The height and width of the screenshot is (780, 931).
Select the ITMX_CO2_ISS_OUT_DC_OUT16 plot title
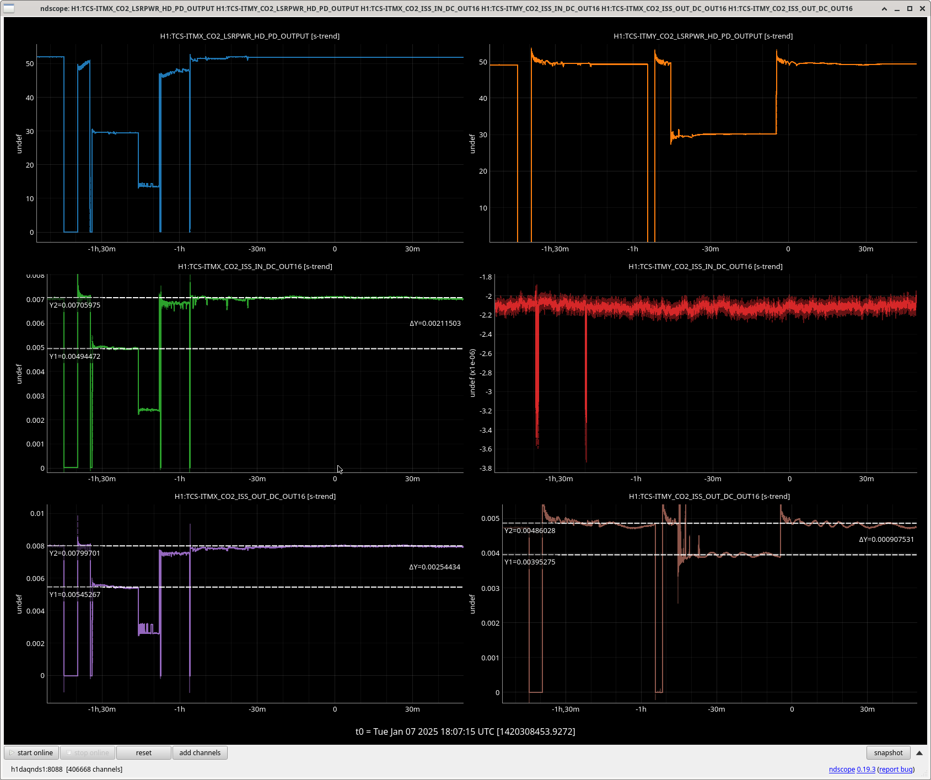[x=255, y=496]
